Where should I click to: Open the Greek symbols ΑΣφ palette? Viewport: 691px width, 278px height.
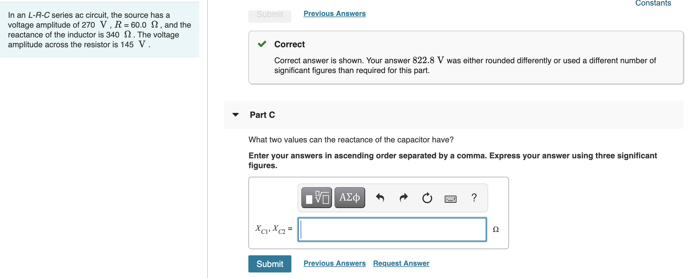(x=349, y=197)
